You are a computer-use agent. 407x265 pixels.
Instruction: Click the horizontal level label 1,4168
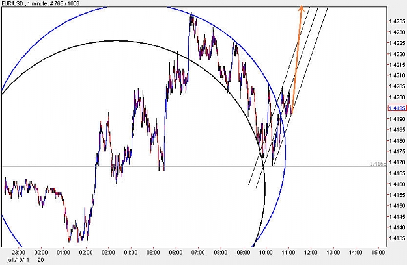378,164
